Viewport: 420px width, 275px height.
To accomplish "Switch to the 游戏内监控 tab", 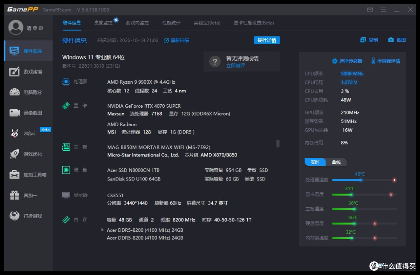I will [x=137, y=23].
